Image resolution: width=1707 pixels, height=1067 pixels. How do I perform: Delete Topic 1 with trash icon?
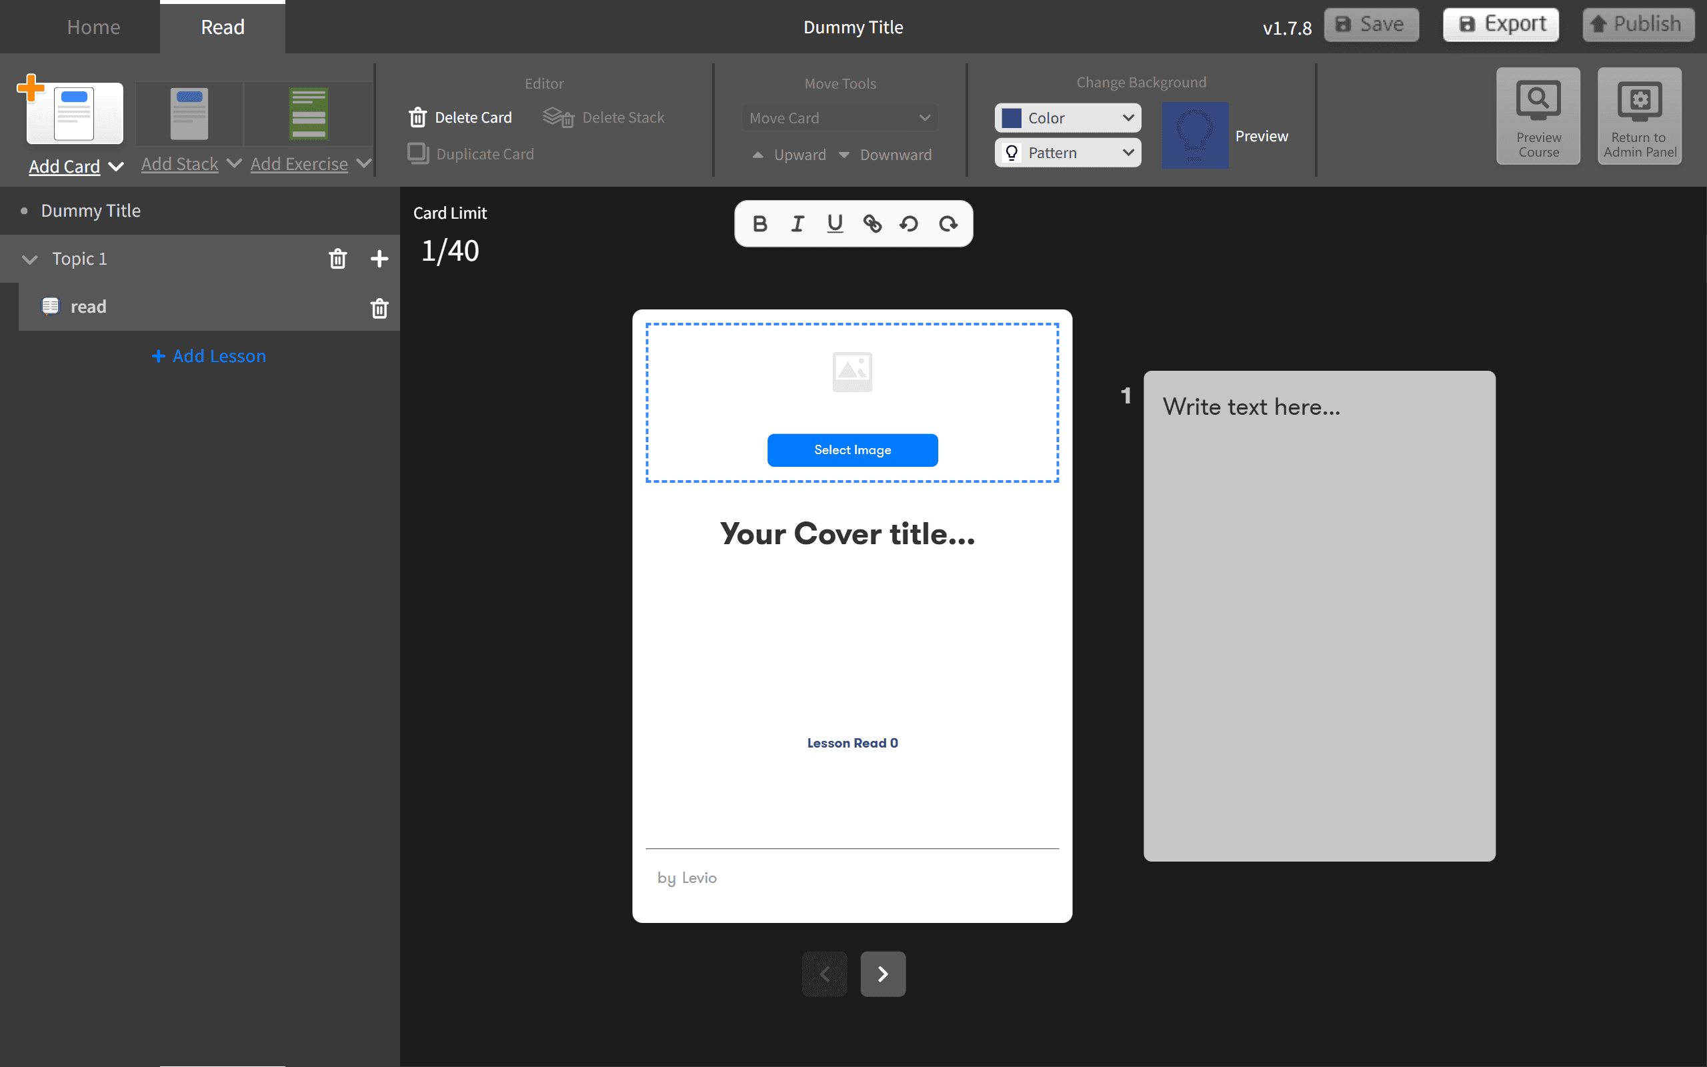(338, 259)
